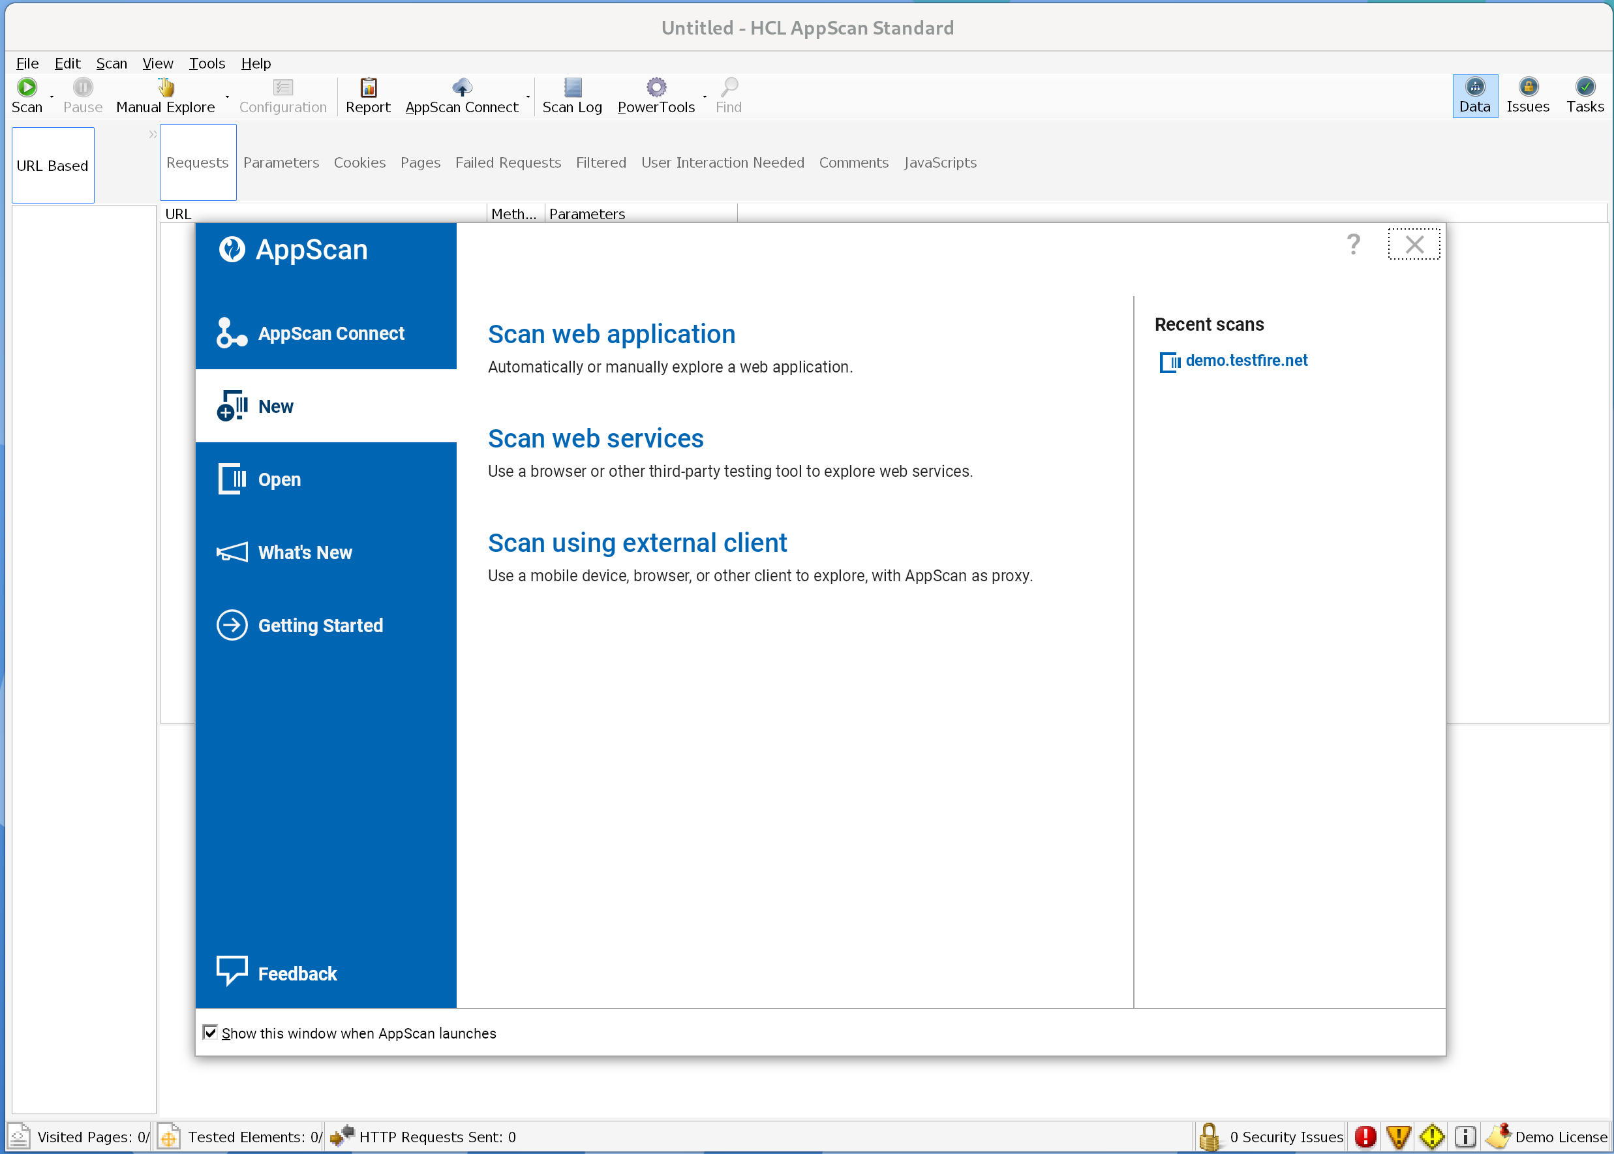The height and width of the screenshot is (1154, 1614).
Task: Expand the PowerTools dropdown arrow
Action: (x=705, y=96)
